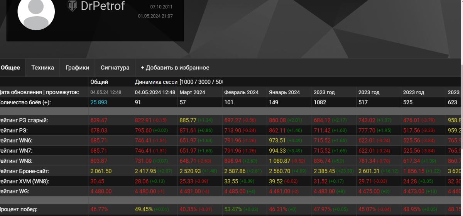Screen dimensions: 463x216
Task: Click the March battle count 57
Action: point(182,102)
